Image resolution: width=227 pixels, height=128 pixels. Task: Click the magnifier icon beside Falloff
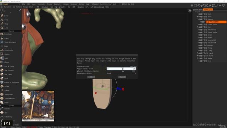coord(56,7)
